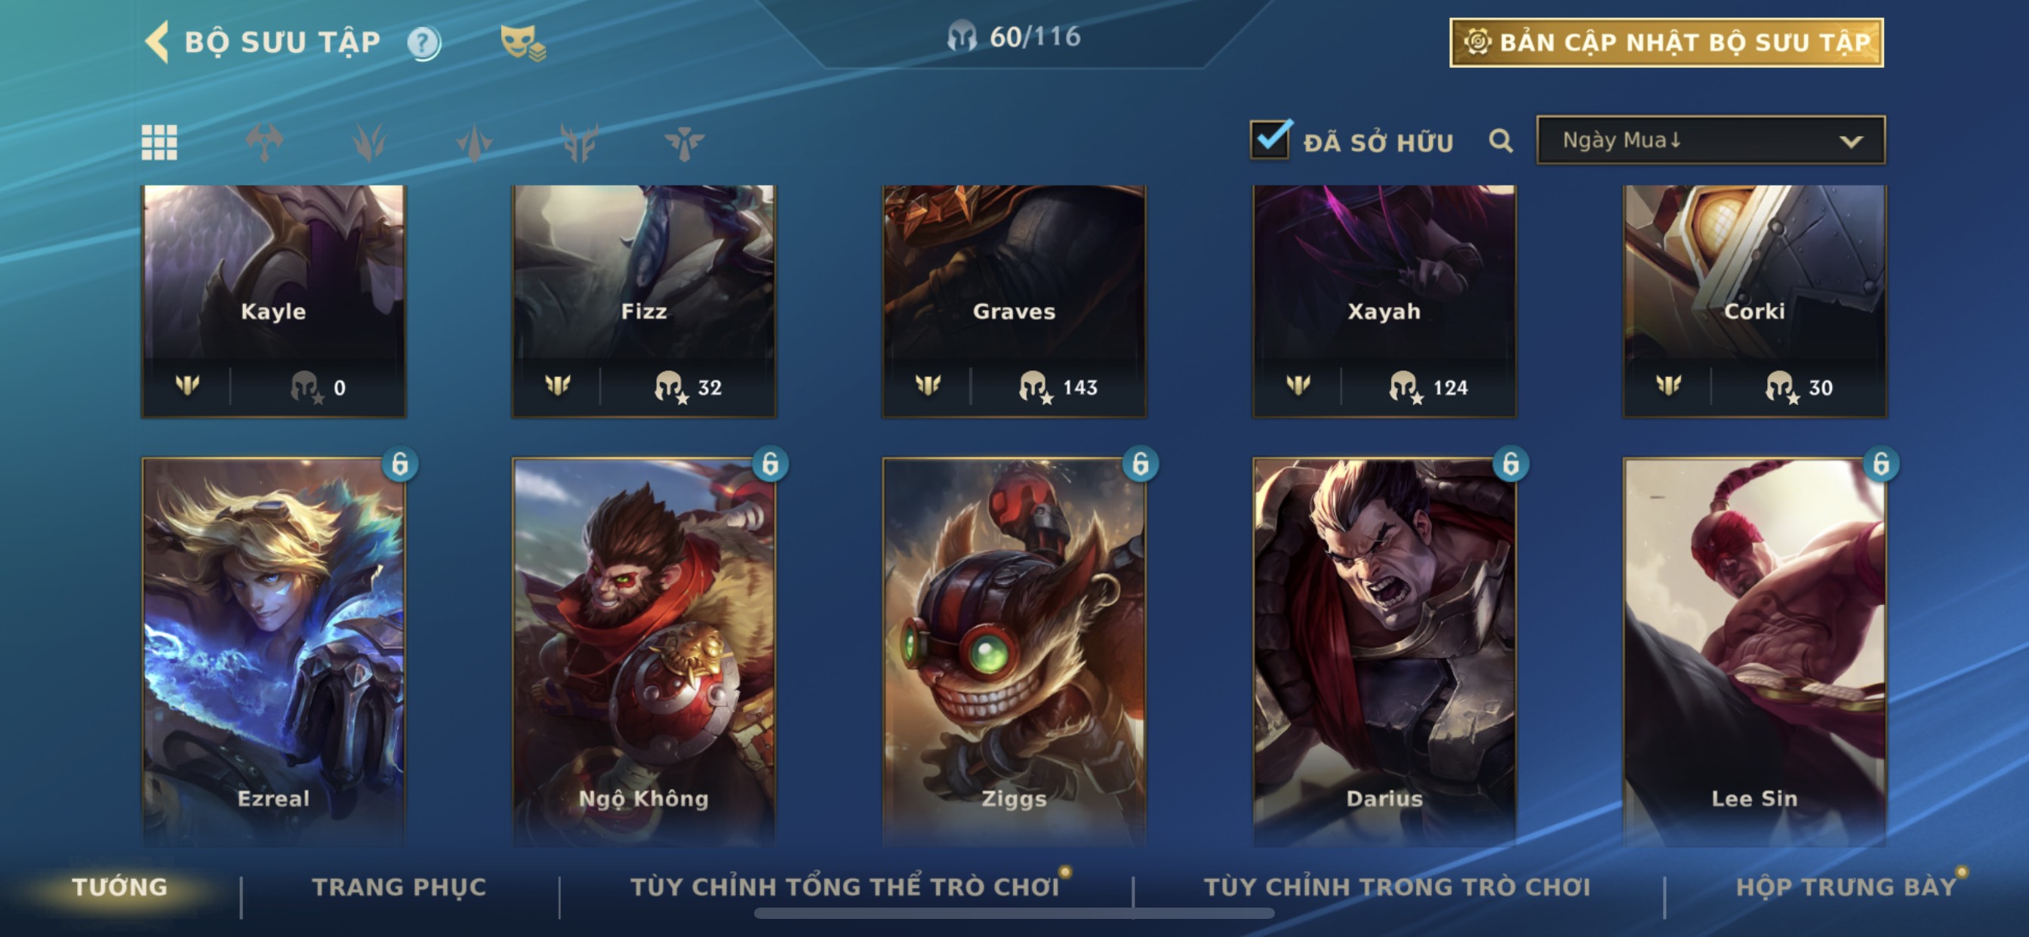
Task: Tap the unlock badge on Ezreal card
Action: pyautogui.click(x=399, y=464)
